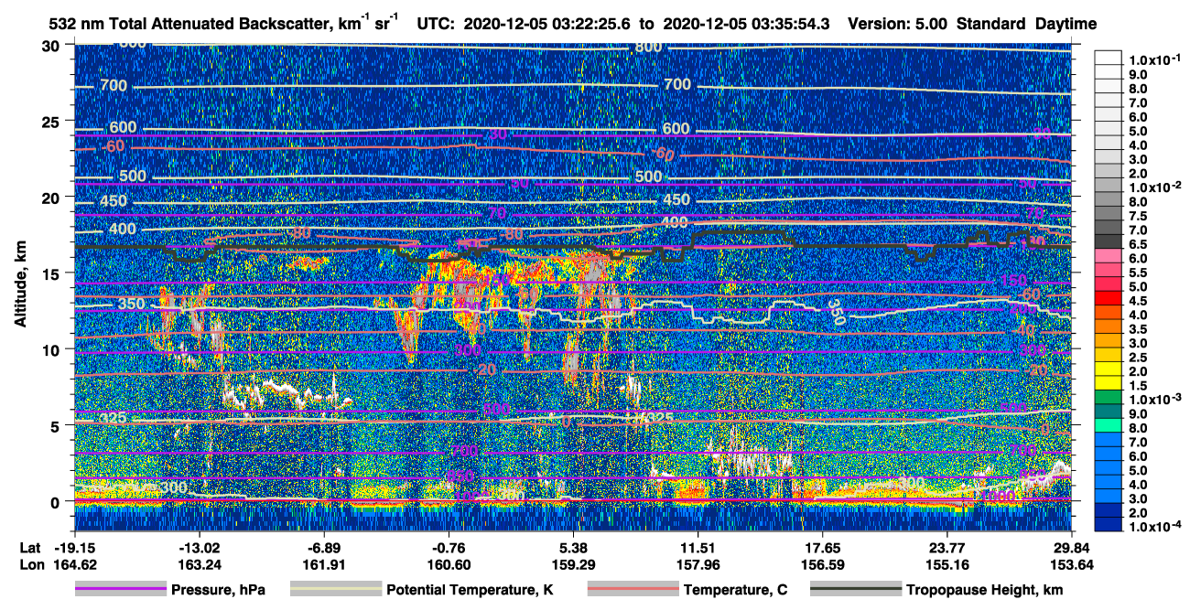Click the Potential Temperature, K legend label

tap(470, 590)
